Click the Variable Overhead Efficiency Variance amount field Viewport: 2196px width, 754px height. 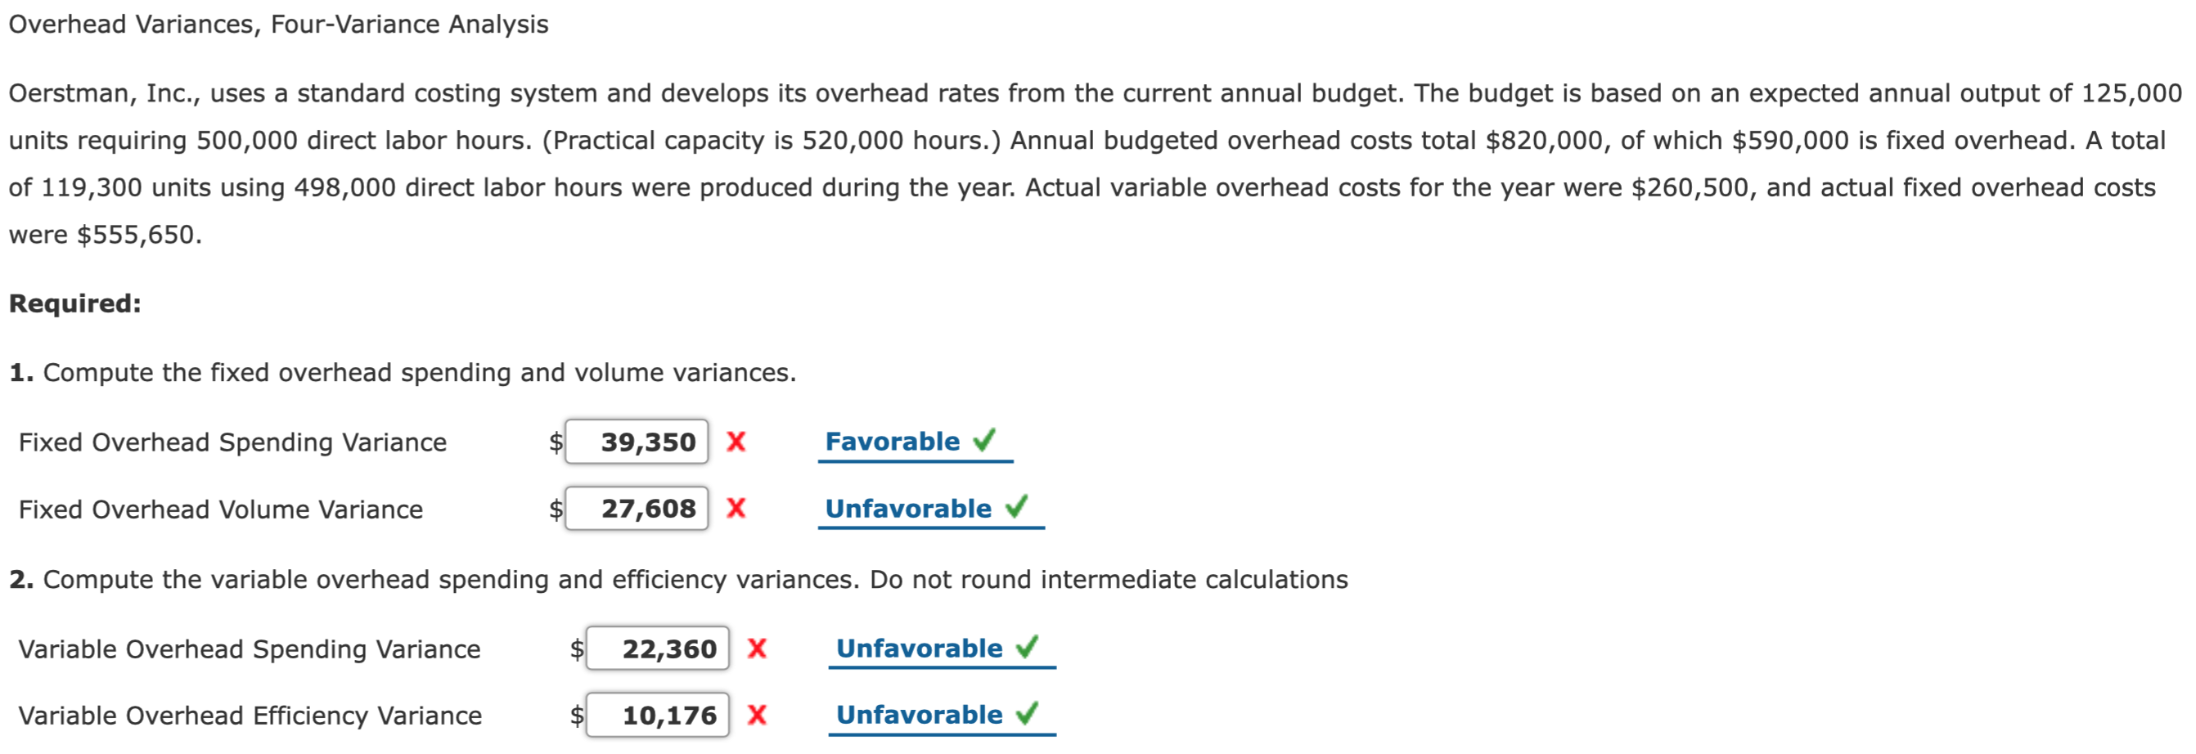coord(657,716)
